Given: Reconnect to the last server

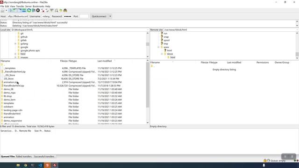Looking at the screenshot, I should [x=47, y=10].
